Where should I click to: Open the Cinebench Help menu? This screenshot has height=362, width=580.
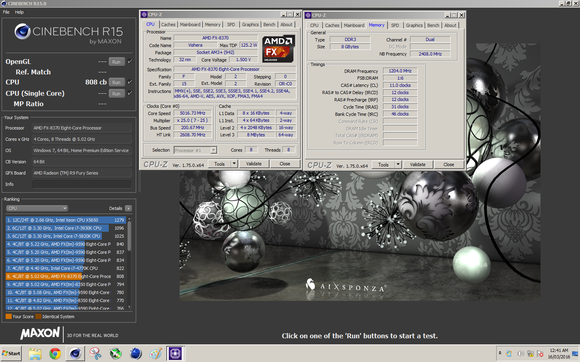pos(19,12)
